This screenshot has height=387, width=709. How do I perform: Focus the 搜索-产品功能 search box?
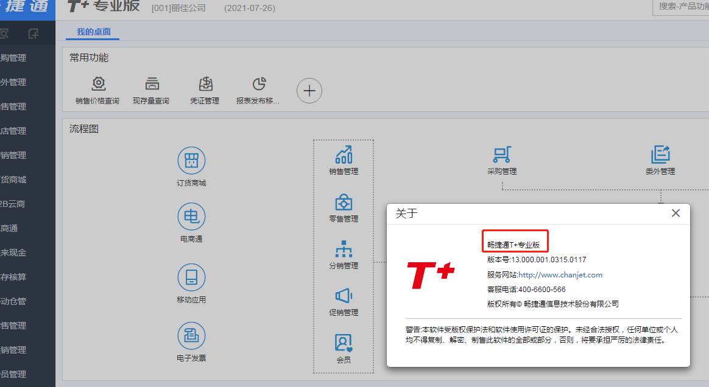click(681, 7)
